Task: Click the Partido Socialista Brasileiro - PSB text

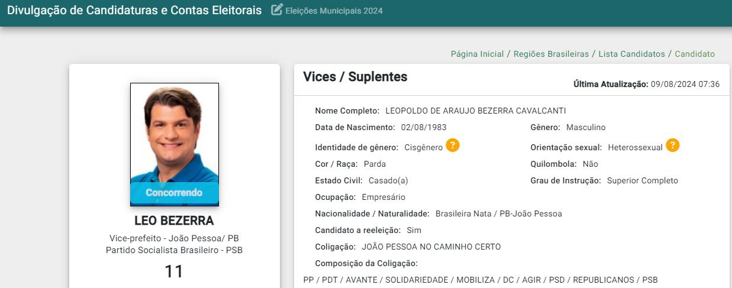Action: click(174, 250)
